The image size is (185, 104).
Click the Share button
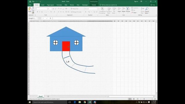153,5
